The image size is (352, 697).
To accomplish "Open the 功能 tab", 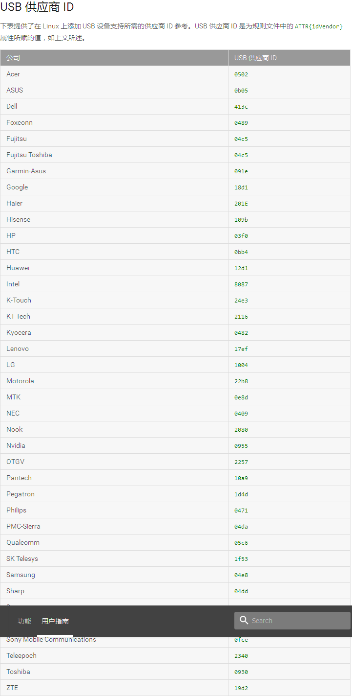I will [x=24, y=621].
